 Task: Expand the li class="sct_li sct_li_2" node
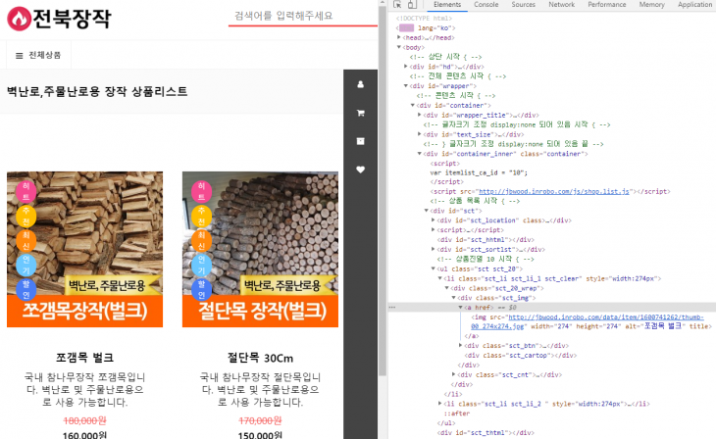point(440,404)
